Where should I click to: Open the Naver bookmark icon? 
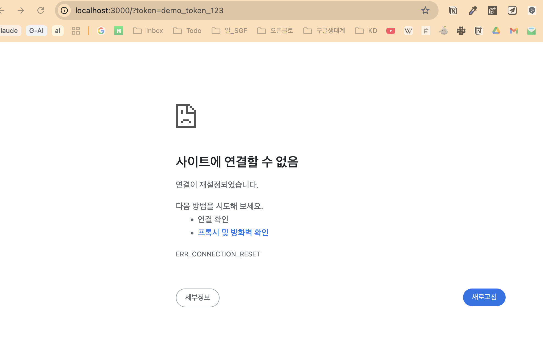pyautogui.click(x=118, y=31)
